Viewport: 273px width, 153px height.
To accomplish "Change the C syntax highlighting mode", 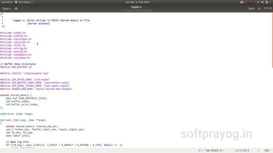I will click(x=200, y=150).
